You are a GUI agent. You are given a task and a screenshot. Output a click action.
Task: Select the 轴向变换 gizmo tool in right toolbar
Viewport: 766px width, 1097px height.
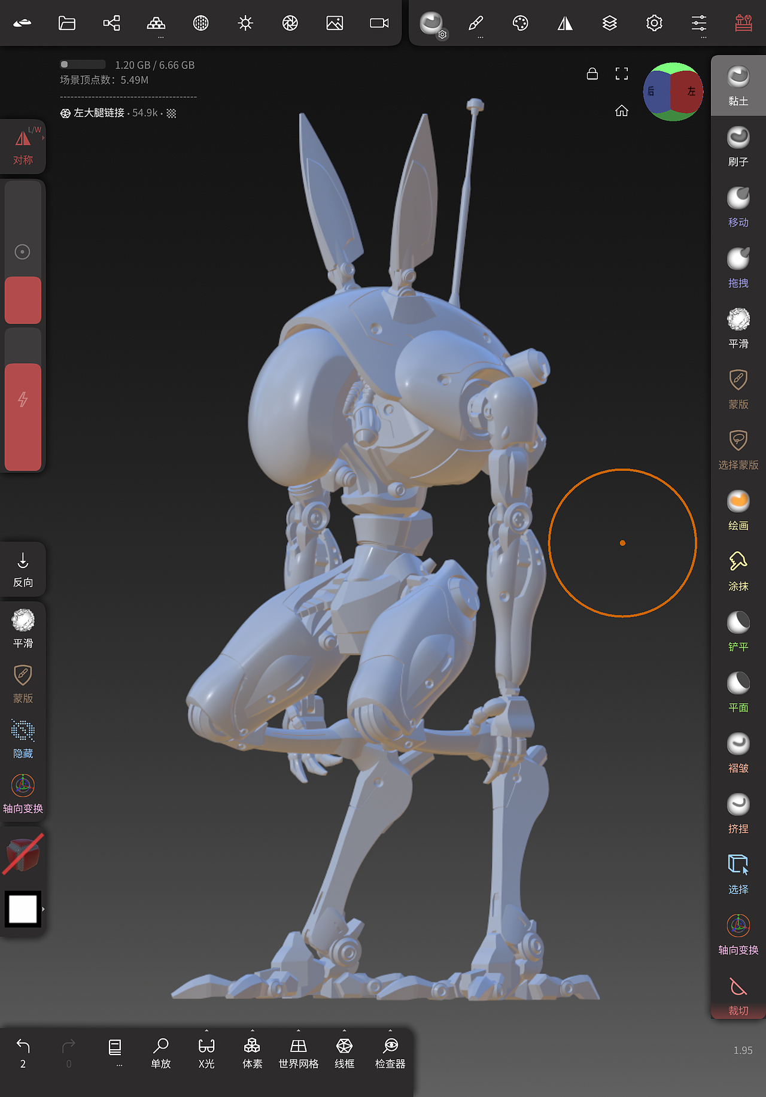tap(738, 935)
